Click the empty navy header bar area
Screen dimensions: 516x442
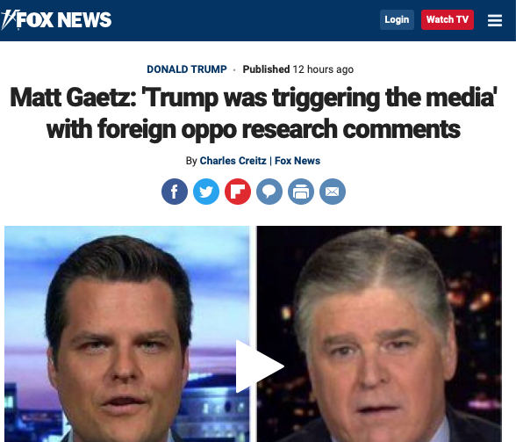(245, 20)
